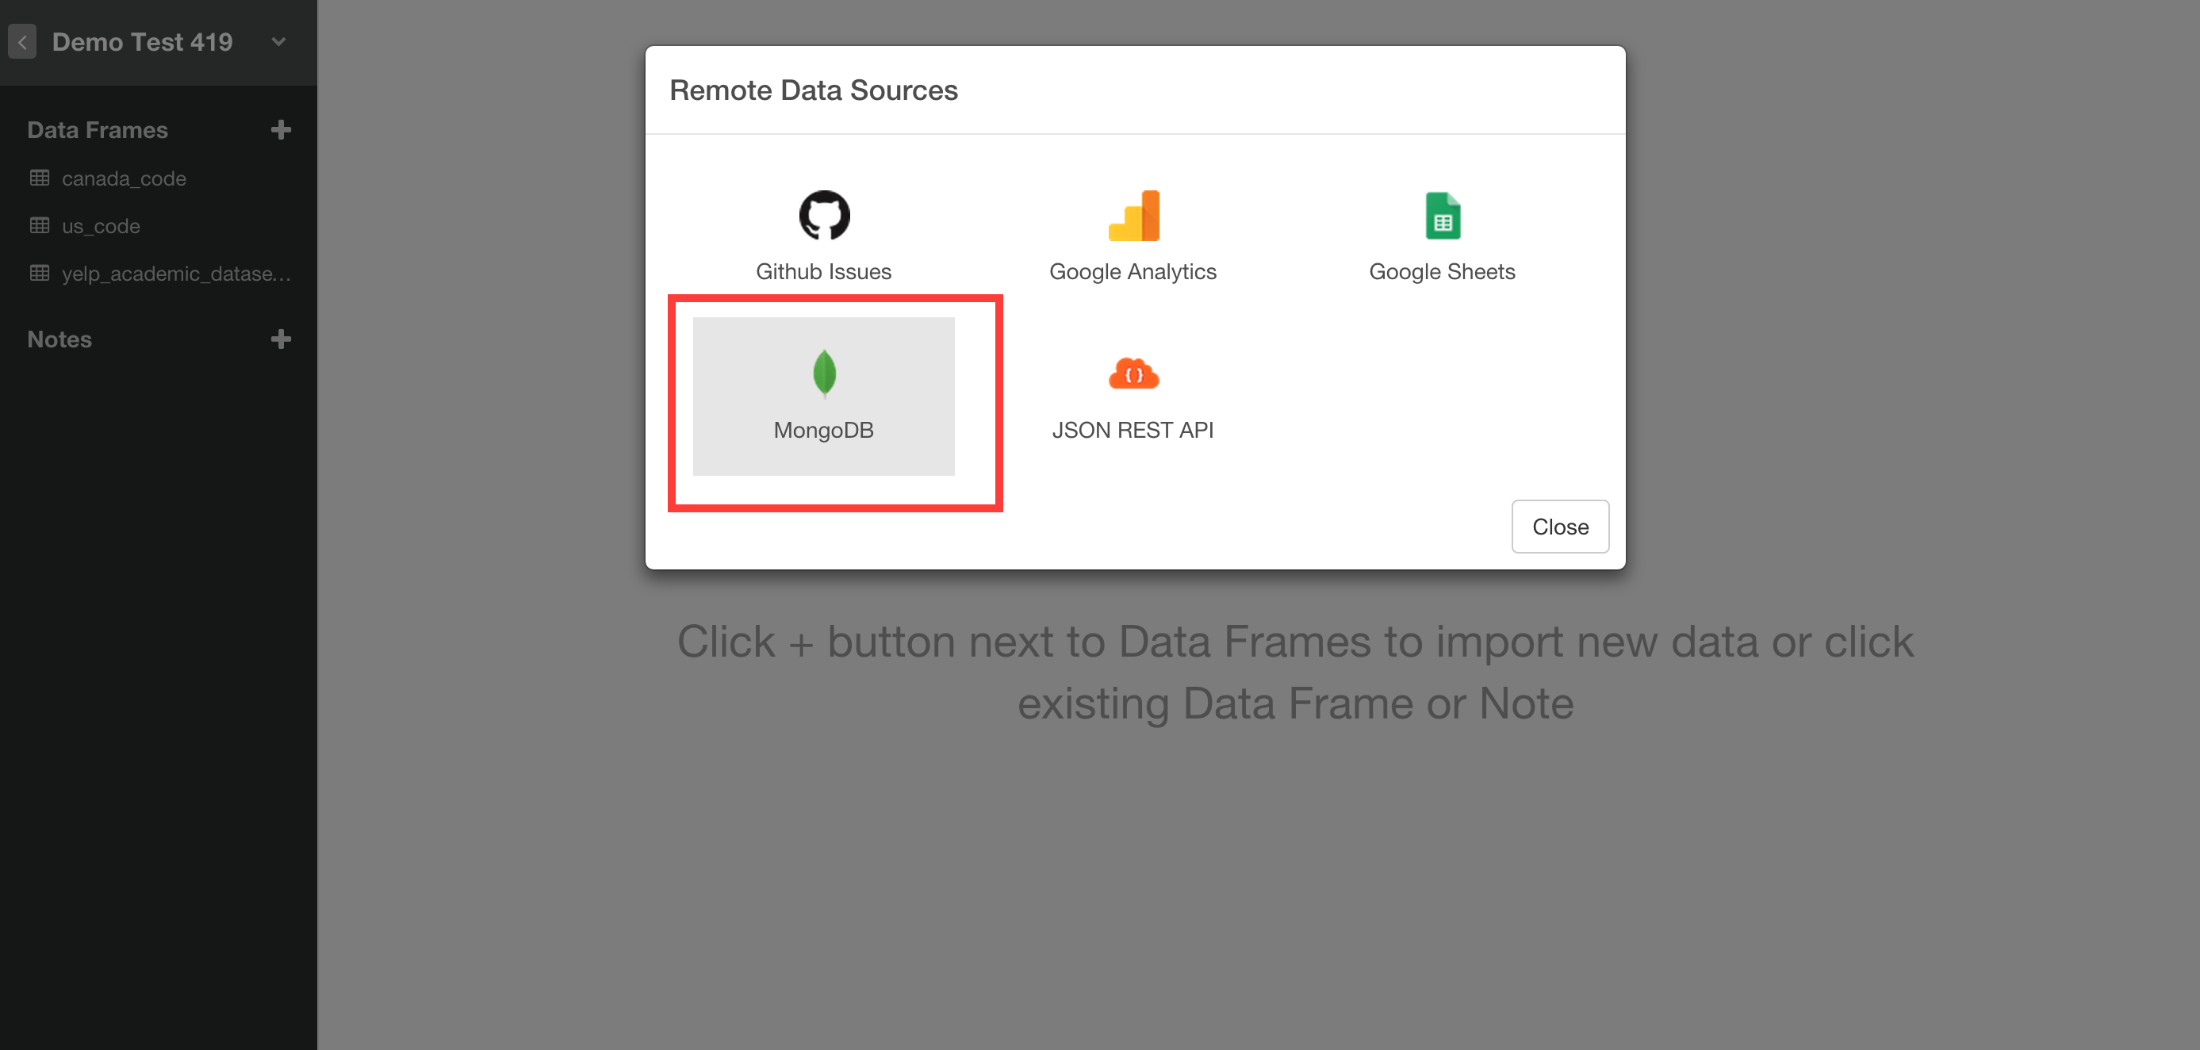Add new Note with plus button

(281, 339)
